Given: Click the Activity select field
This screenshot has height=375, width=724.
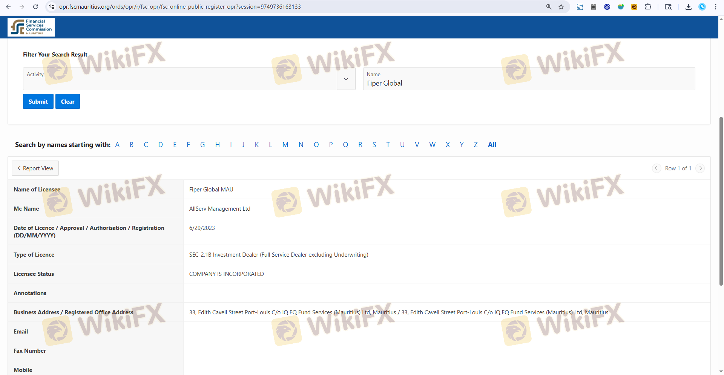Looking at the screenshot, I should tap(180, 79).
